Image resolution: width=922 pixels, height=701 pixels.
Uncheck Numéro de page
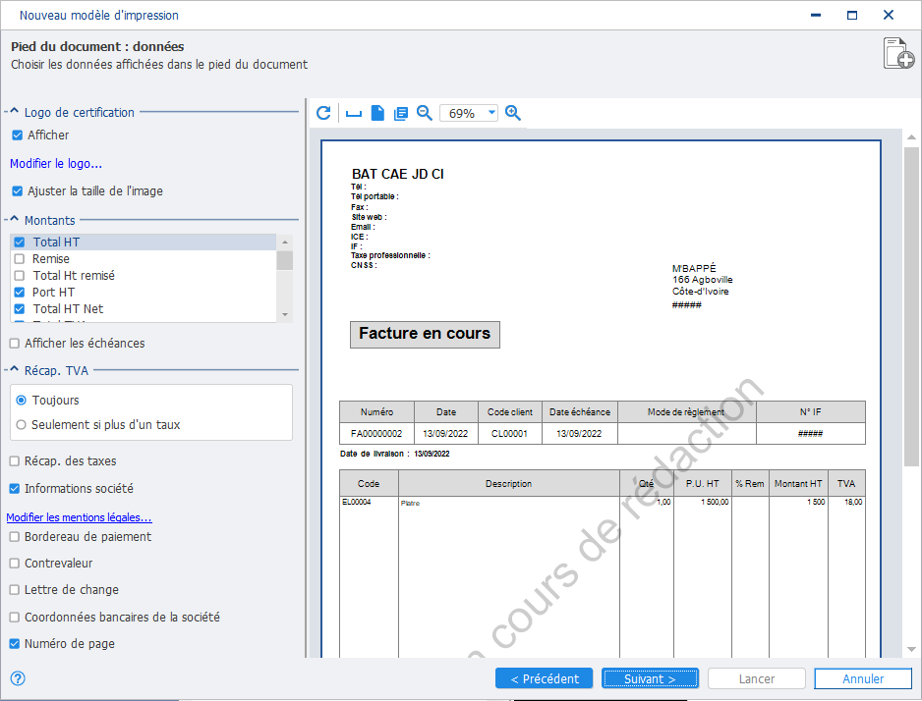tap(15, 644)
